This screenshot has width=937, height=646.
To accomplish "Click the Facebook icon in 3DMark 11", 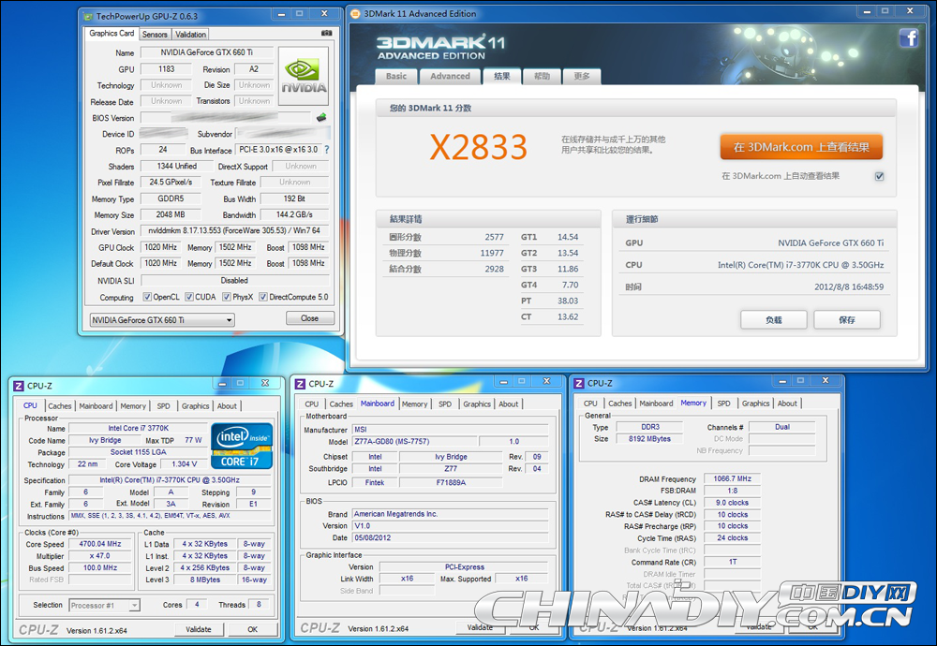I will (908, 38).
